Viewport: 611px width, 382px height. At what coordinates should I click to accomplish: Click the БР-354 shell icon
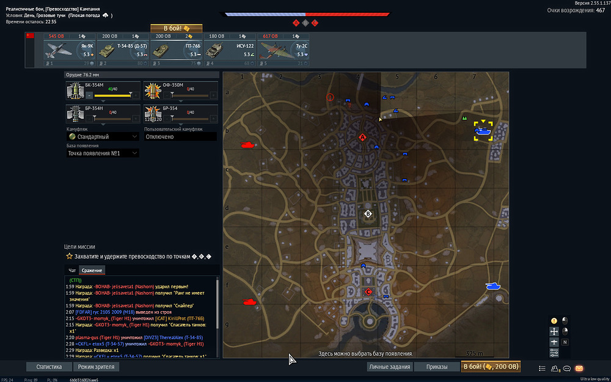tap(153, 114)
